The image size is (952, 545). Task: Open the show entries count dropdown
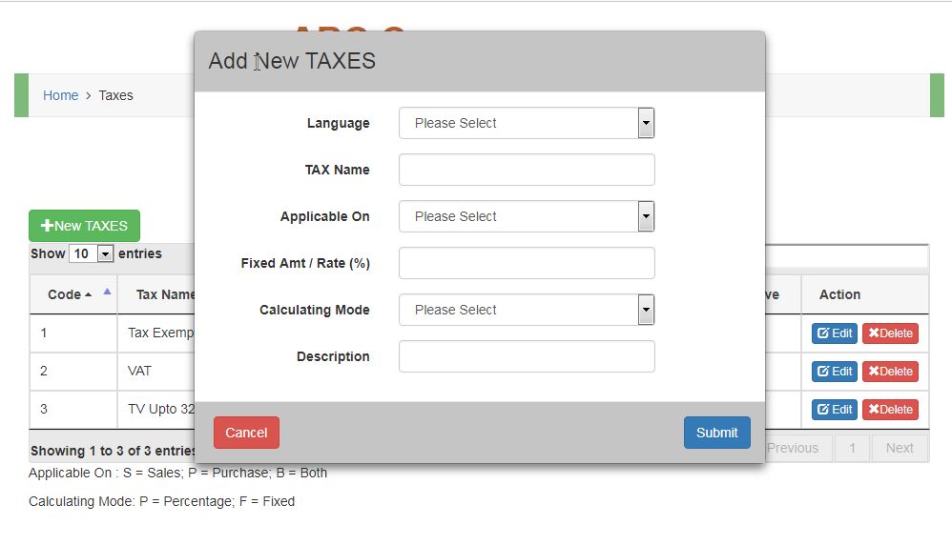[92, 254]
